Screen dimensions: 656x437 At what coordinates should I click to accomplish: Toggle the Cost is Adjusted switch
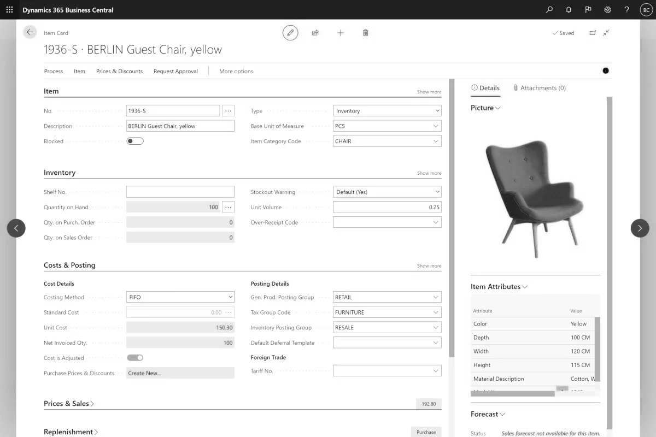pyautogui.click(x=135, y=358)
